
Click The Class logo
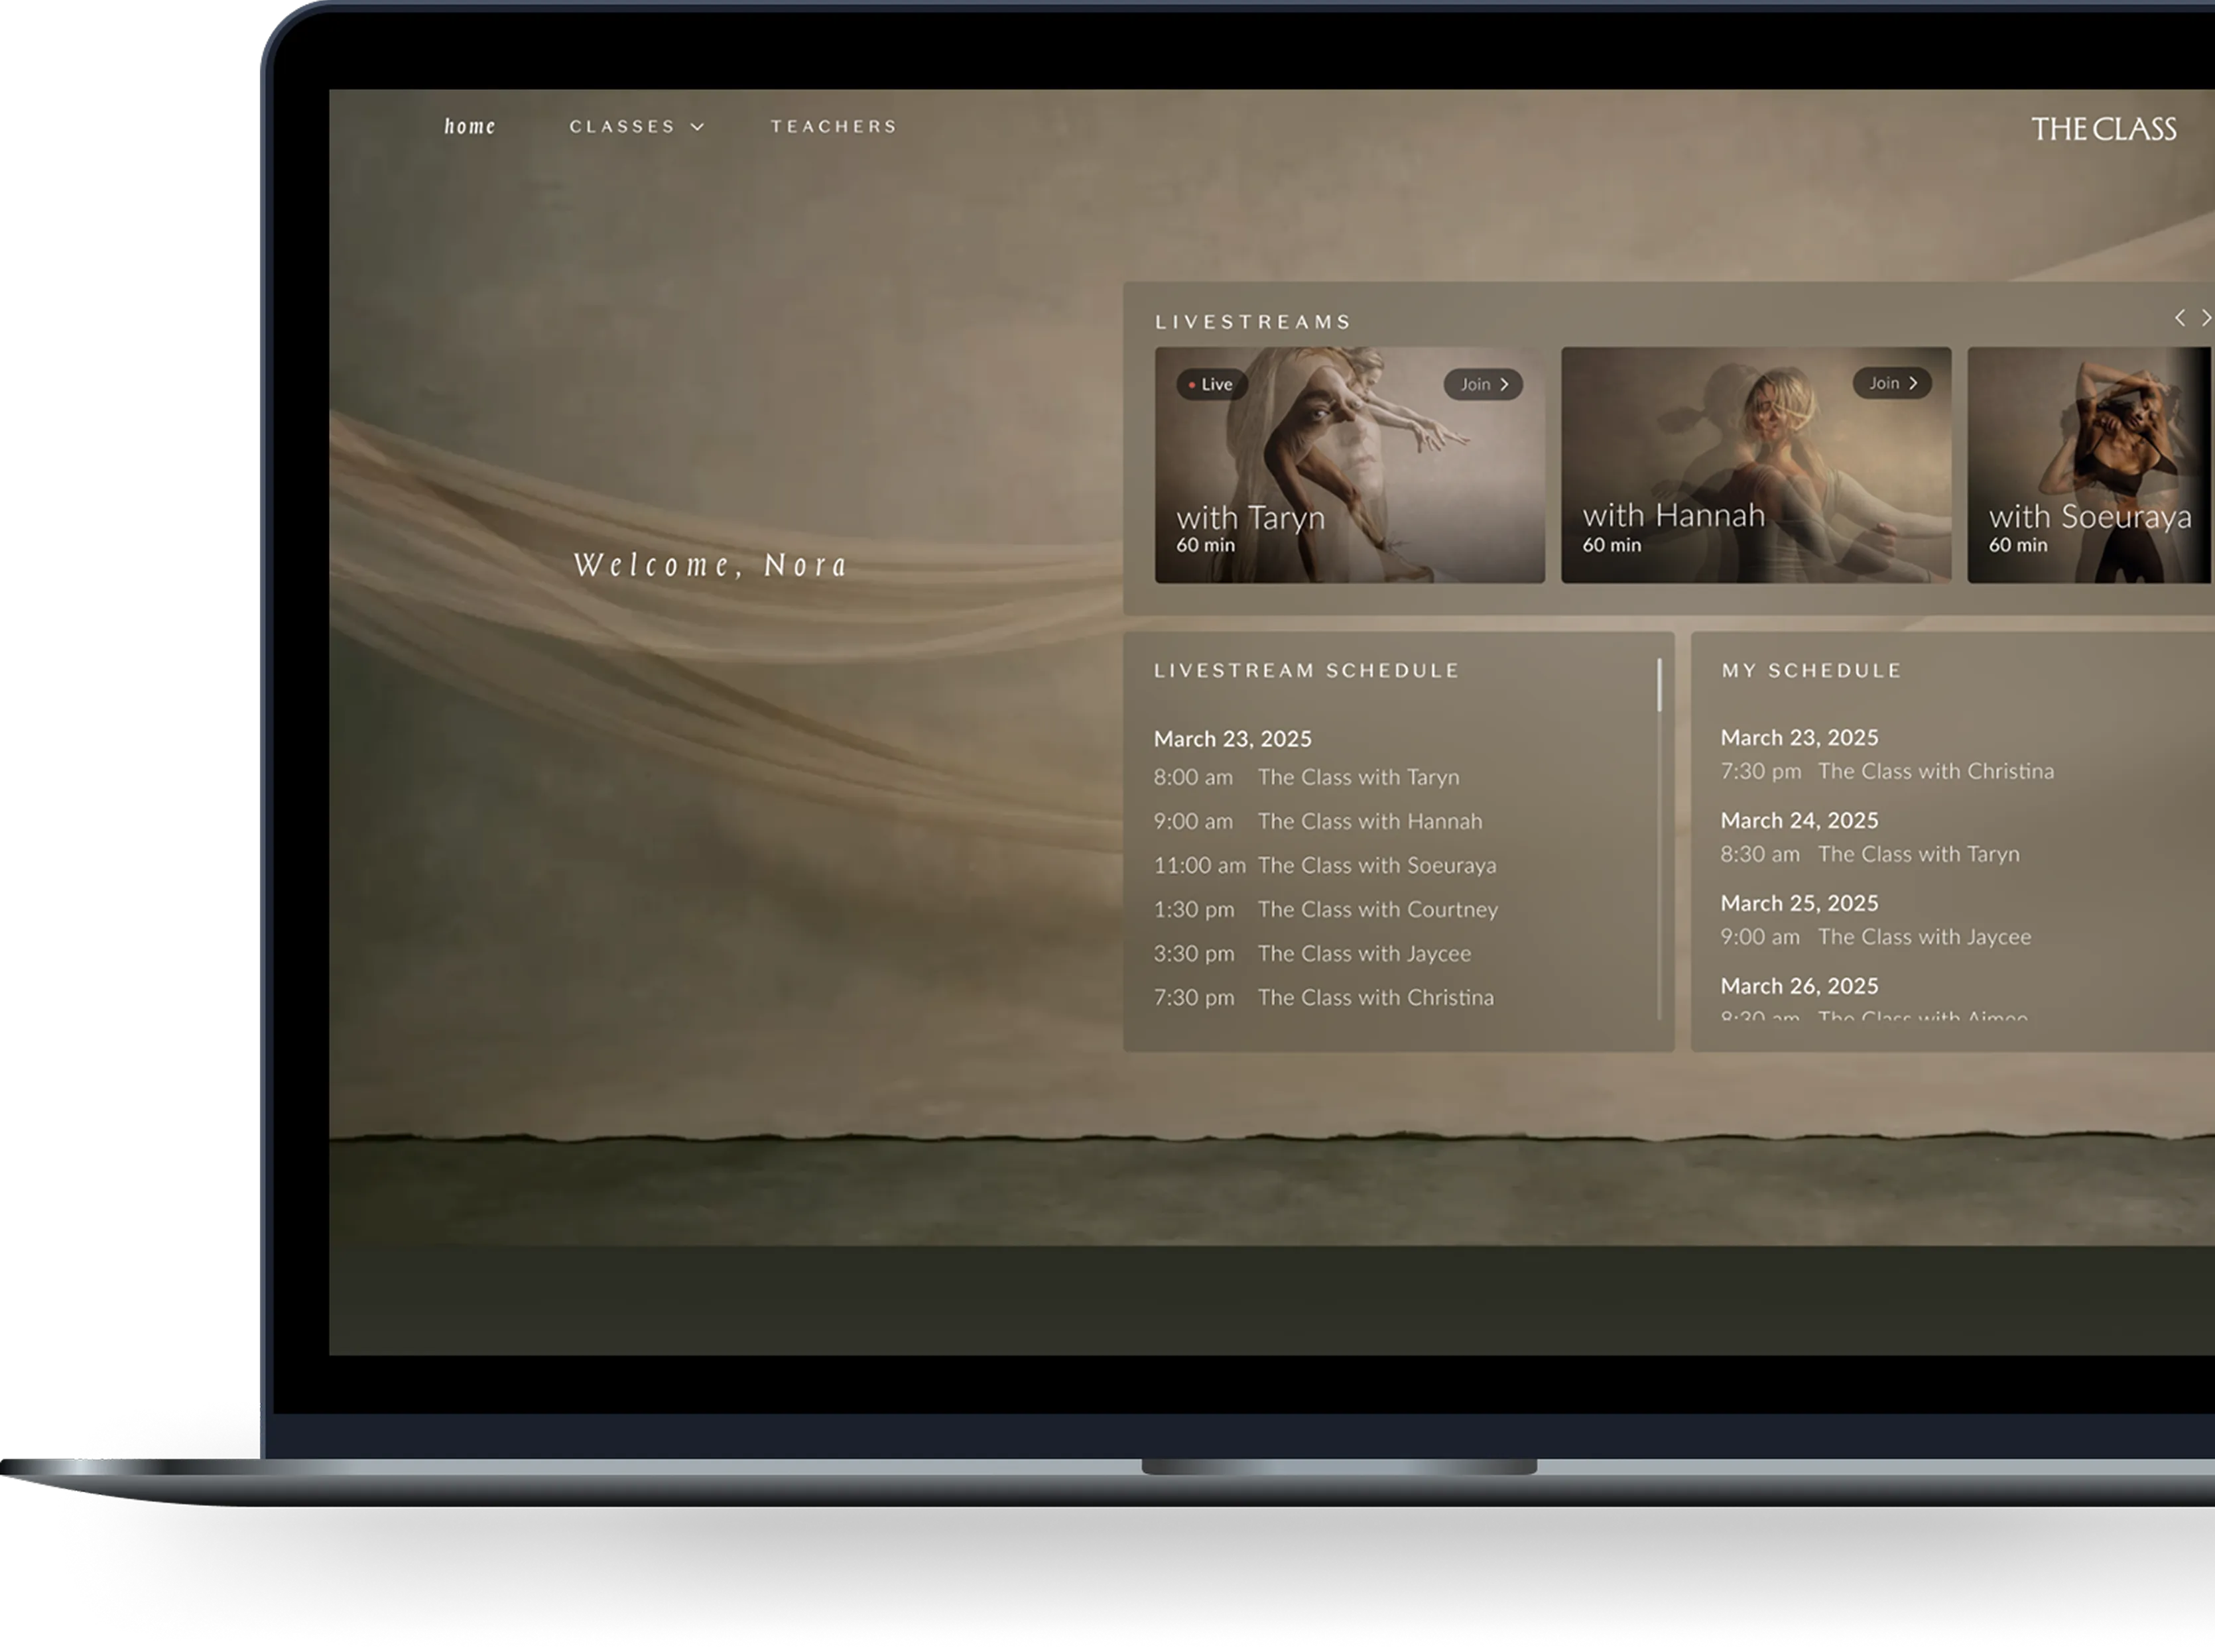[x=2103, y=129]
